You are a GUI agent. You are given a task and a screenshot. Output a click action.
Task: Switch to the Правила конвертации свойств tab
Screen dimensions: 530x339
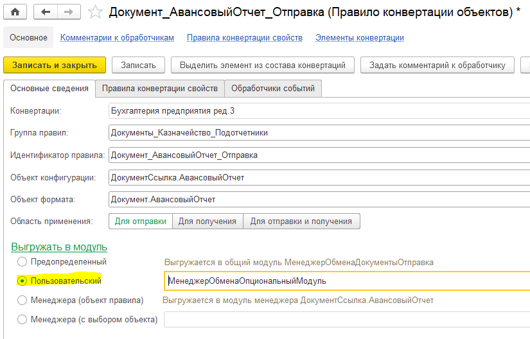160,88
